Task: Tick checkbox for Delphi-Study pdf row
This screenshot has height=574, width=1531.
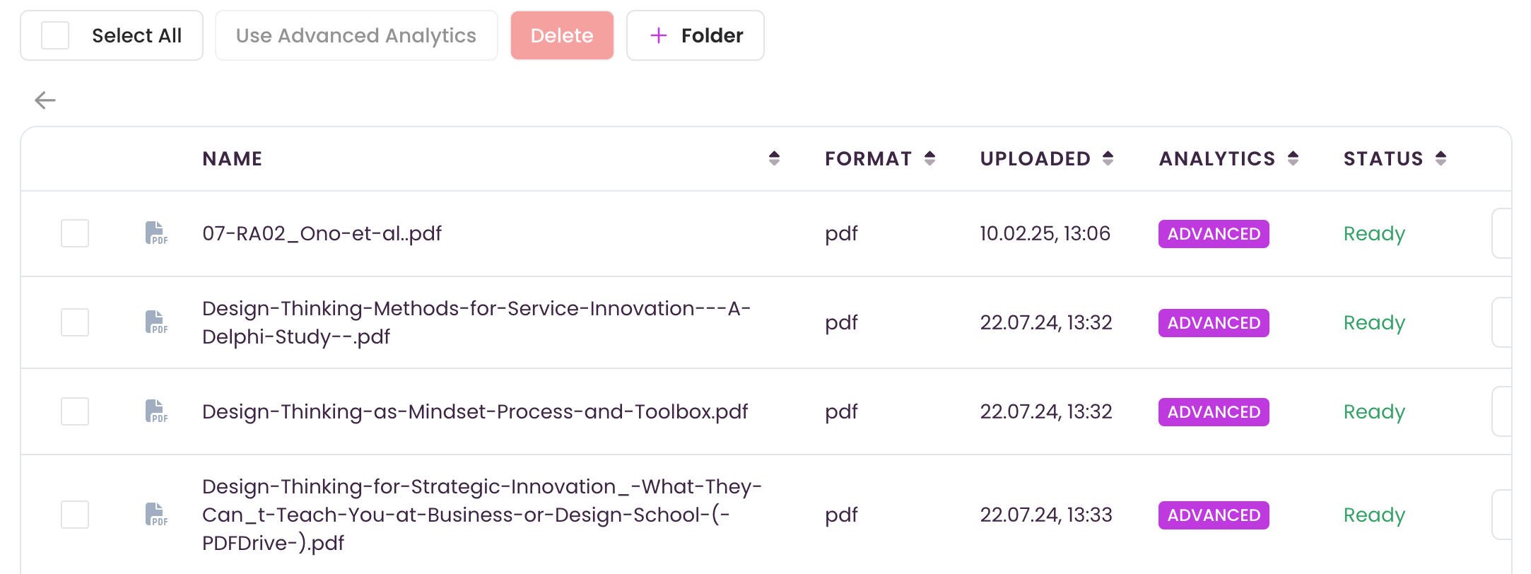Action: [75, 322]
